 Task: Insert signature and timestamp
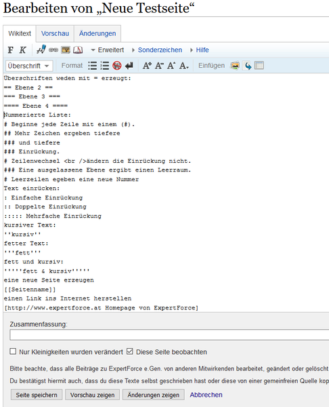[x=41, y=50]
